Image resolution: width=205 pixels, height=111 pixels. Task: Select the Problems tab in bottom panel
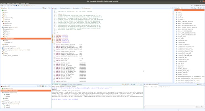click(65, 84)
